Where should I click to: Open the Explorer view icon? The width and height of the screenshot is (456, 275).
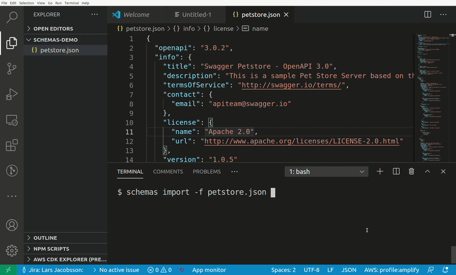click(11, 43)
